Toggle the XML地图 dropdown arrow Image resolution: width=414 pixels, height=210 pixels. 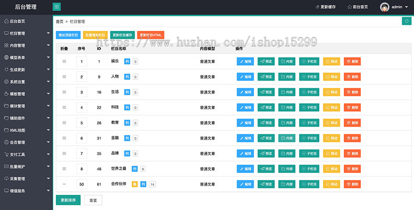(48, 130)
